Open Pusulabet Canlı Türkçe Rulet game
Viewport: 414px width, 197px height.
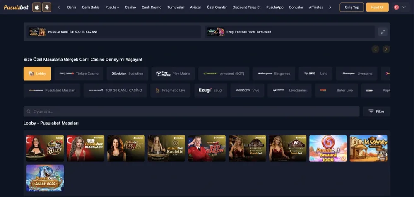[45, 149]
